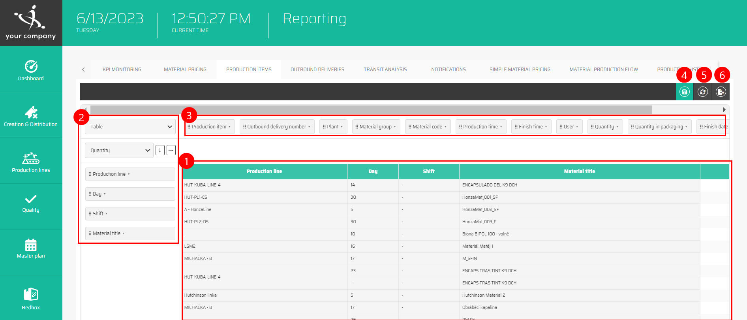
Task: Click the save report icon
Action: click(x=684, y=92)
